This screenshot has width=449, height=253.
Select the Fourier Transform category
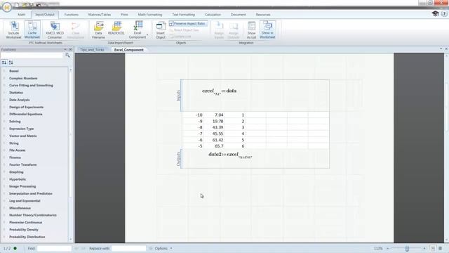(x=23, y=164)
